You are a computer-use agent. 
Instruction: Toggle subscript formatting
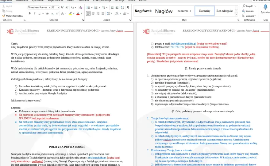[x=52, y=14]
